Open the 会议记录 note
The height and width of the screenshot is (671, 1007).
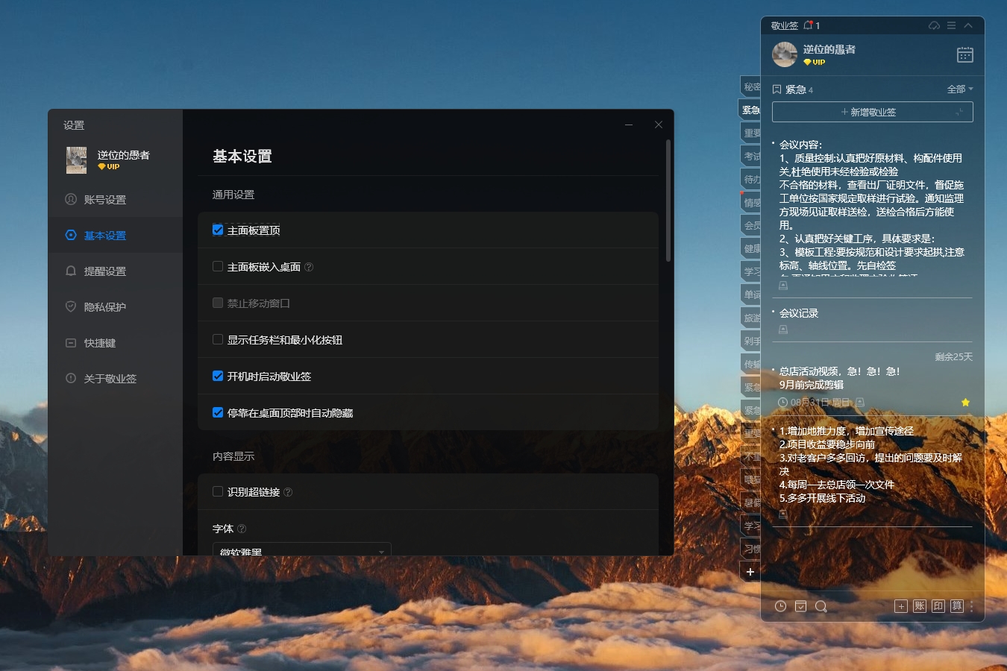799,313
